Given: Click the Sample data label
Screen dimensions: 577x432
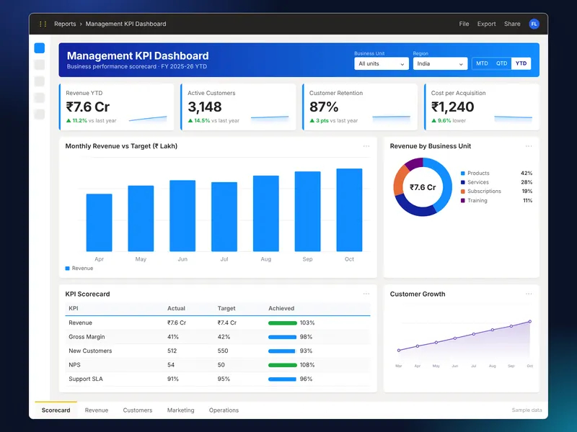Looking at the screenshot, I should coord(527,410).
